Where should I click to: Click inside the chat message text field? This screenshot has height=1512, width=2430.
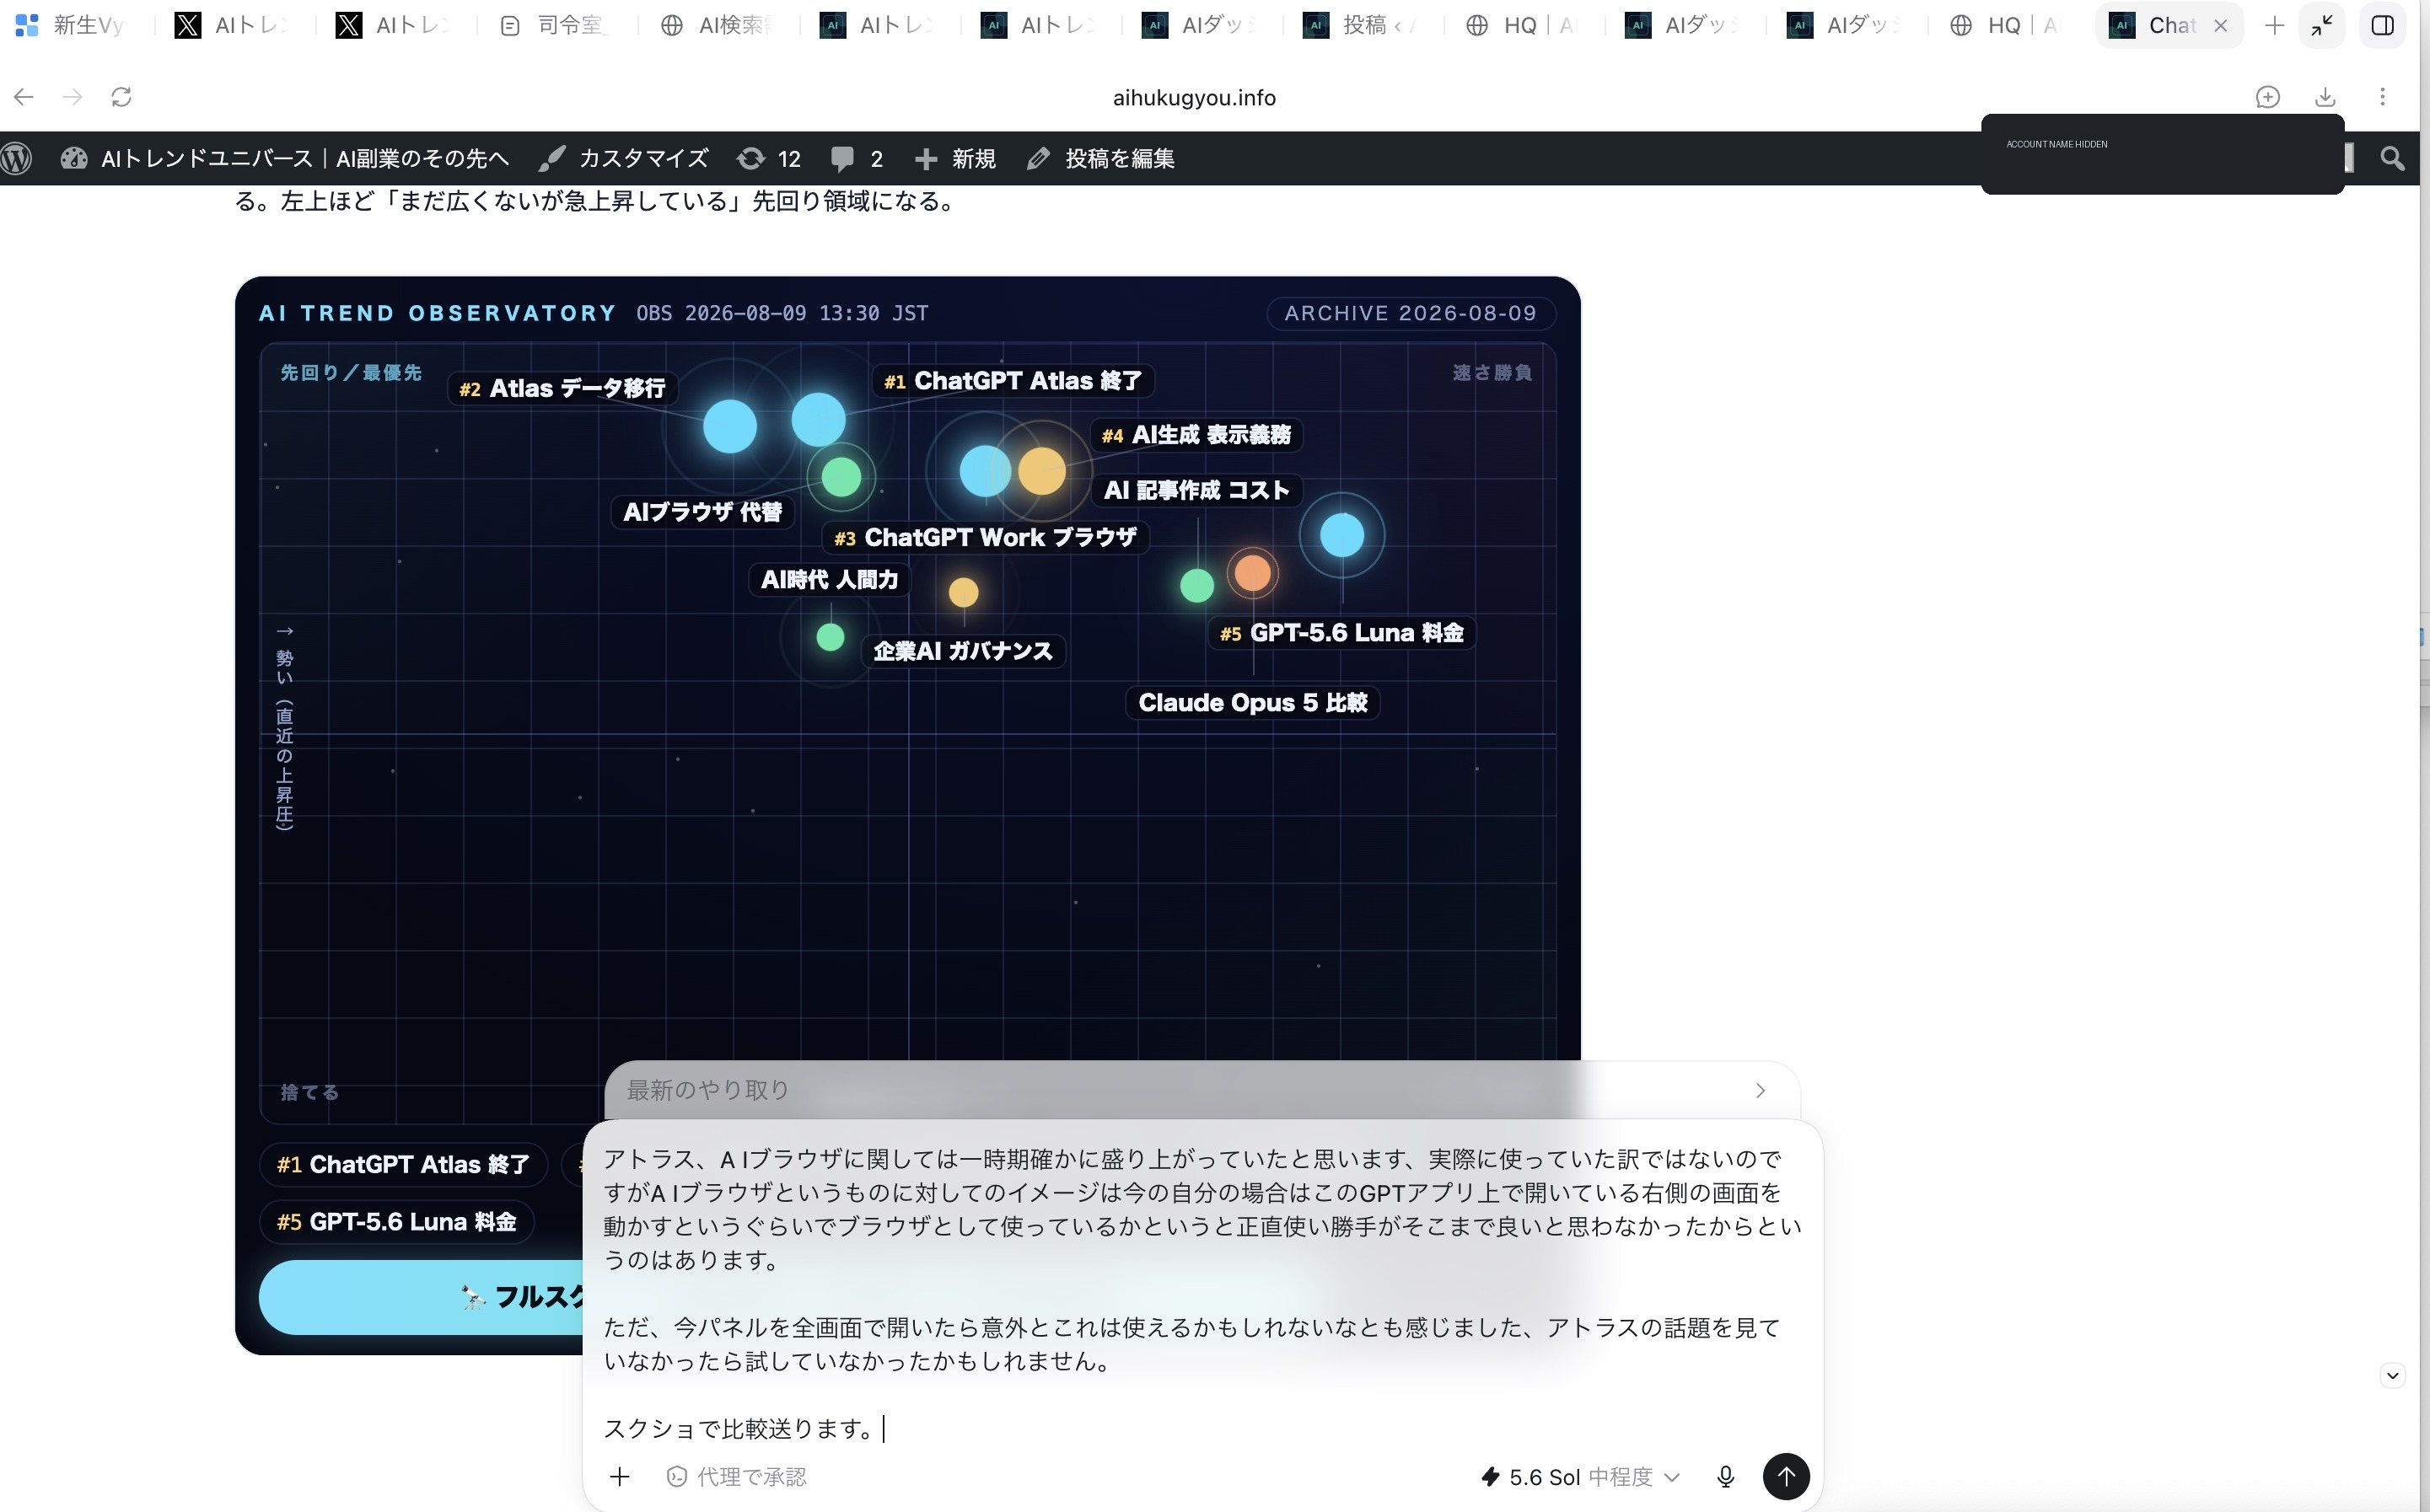point(1202,1293)
